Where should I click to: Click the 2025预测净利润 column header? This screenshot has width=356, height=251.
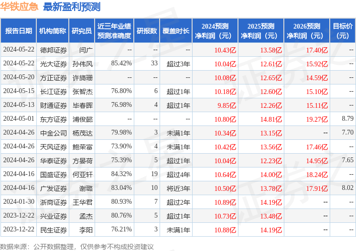coord(261,31)
